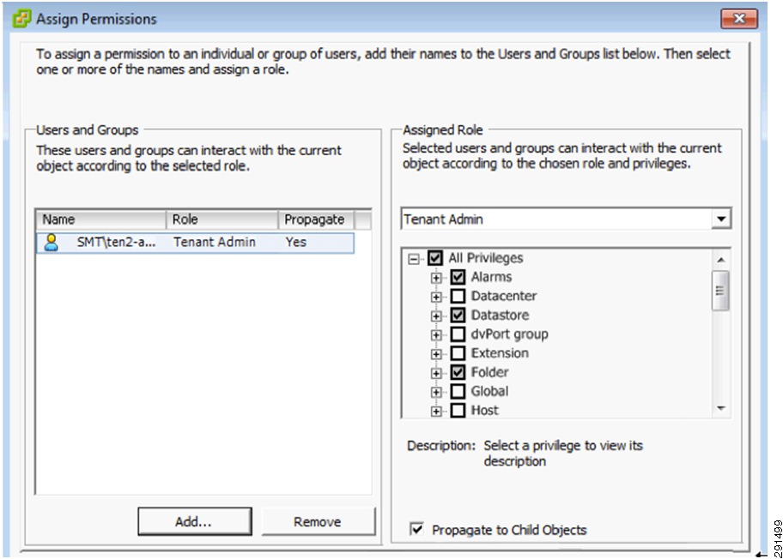
Task: Uncheck the Folder privilege checkbox
Action: (458, 372)
